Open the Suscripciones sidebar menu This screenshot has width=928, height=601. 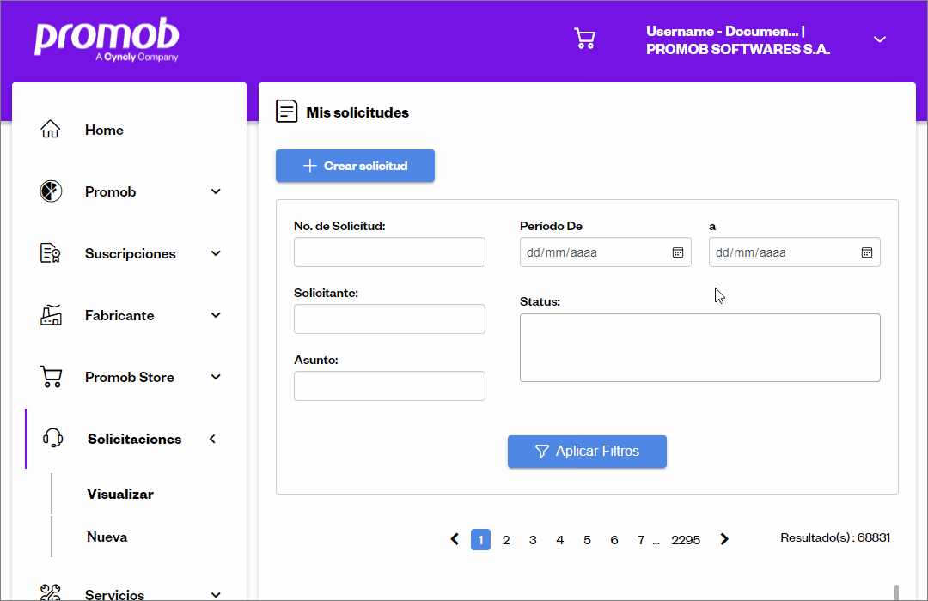(x=131, y=254)
